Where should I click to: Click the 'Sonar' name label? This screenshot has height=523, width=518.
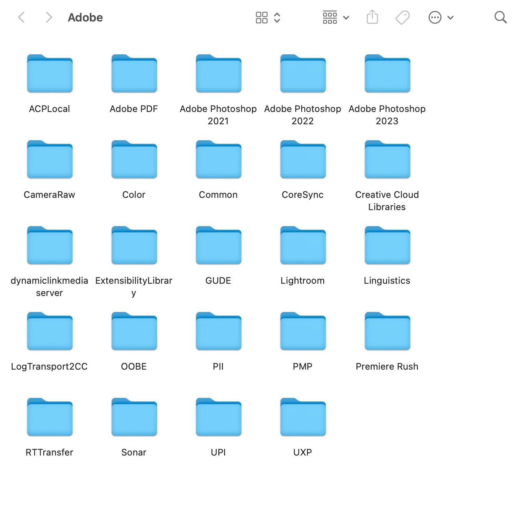[134, 452]
